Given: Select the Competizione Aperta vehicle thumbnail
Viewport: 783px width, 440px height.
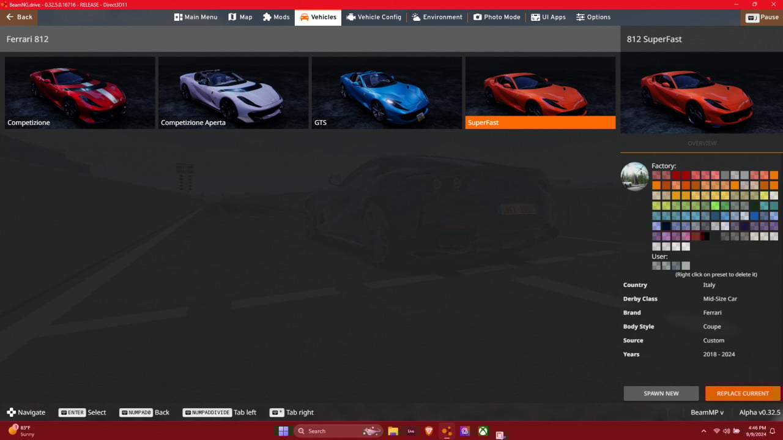Looking at the screenshot, I should coord(233,93).
